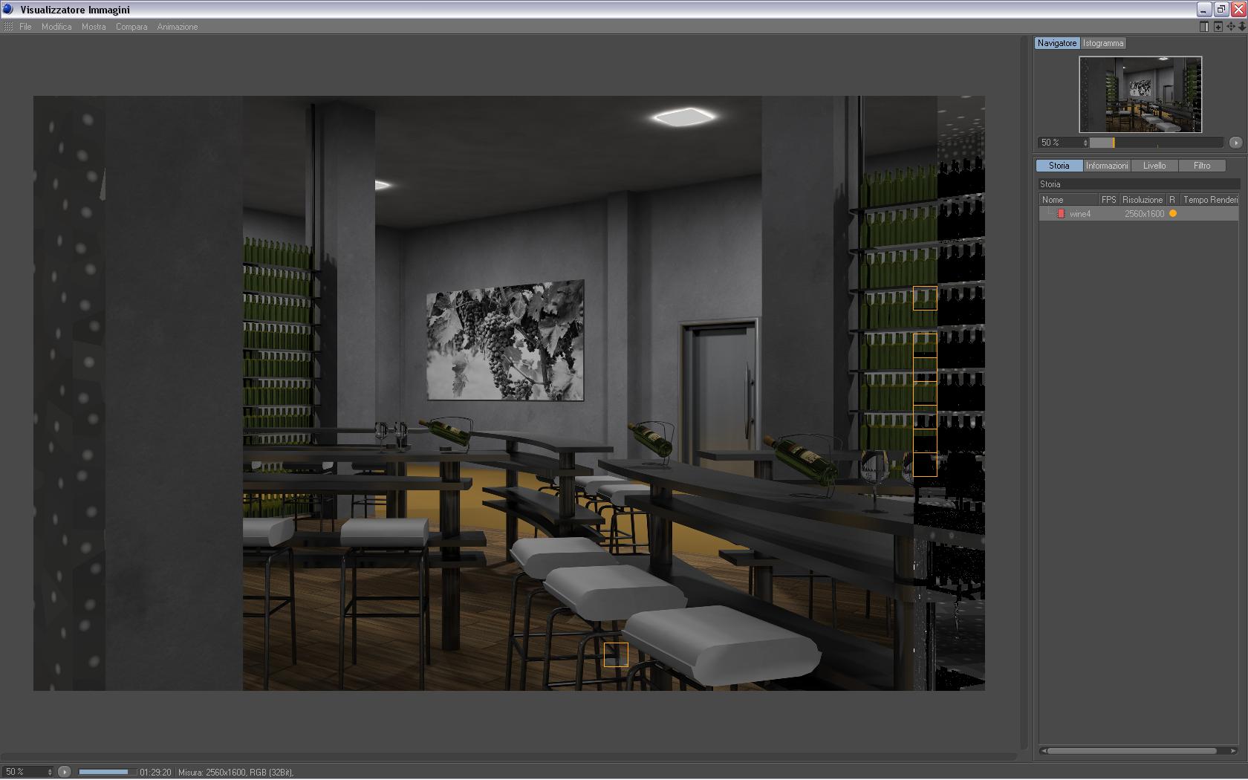This screenshot has width=1248, height=780.
Task: Open the Informazioni tab
Action: pos(1107,166)
